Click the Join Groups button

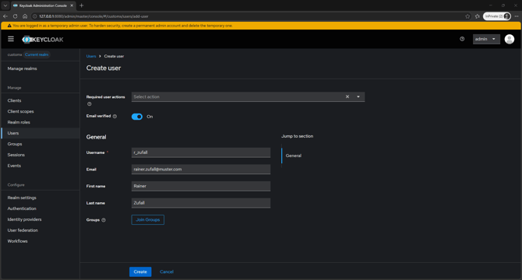tap(148, 219)
